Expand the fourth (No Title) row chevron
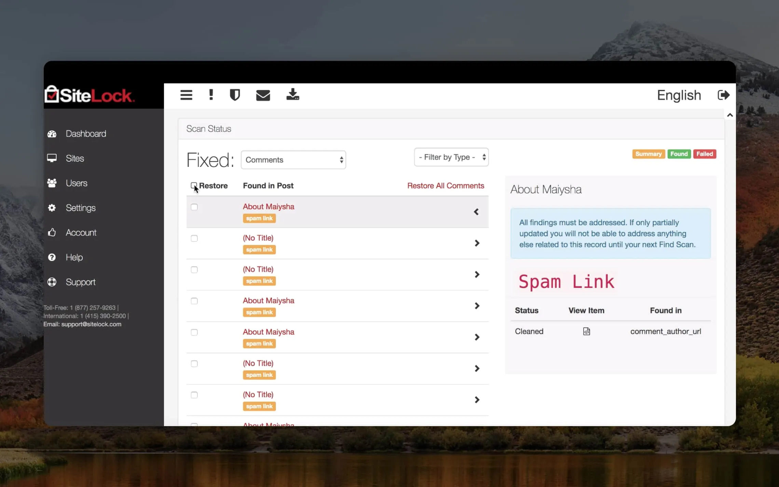 pos(477,400)
